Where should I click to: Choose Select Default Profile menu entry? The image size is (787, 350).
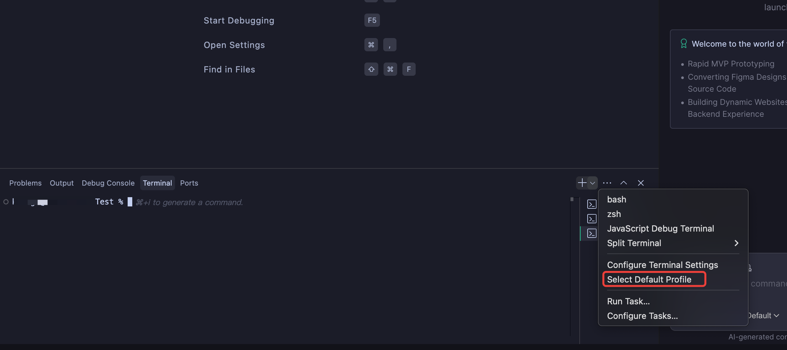click(649, 280)
